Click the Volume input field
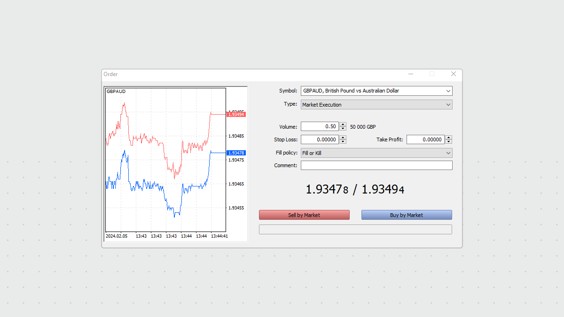This screenshot has height=317, width=564. 319,126
